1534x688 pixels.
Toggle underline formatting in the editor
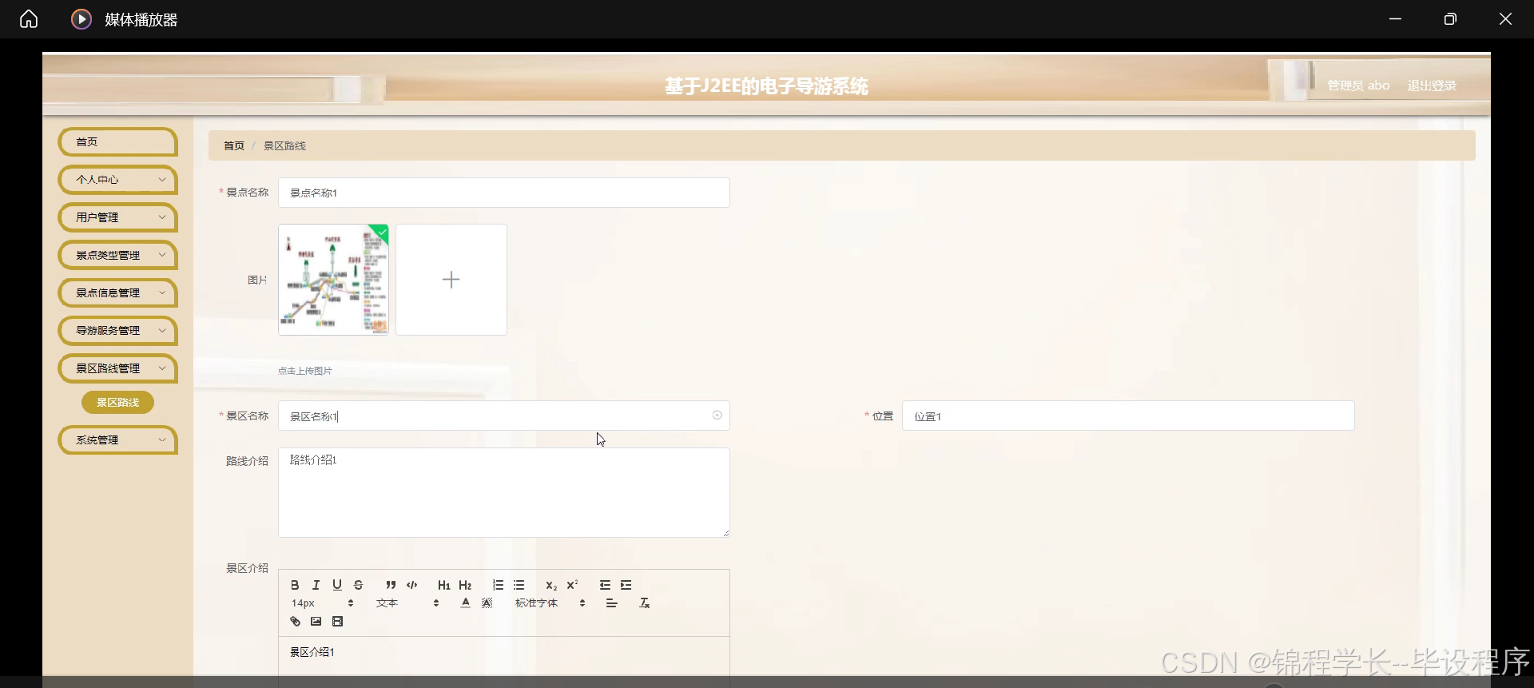pyautogui.click(x=337, y=585)
